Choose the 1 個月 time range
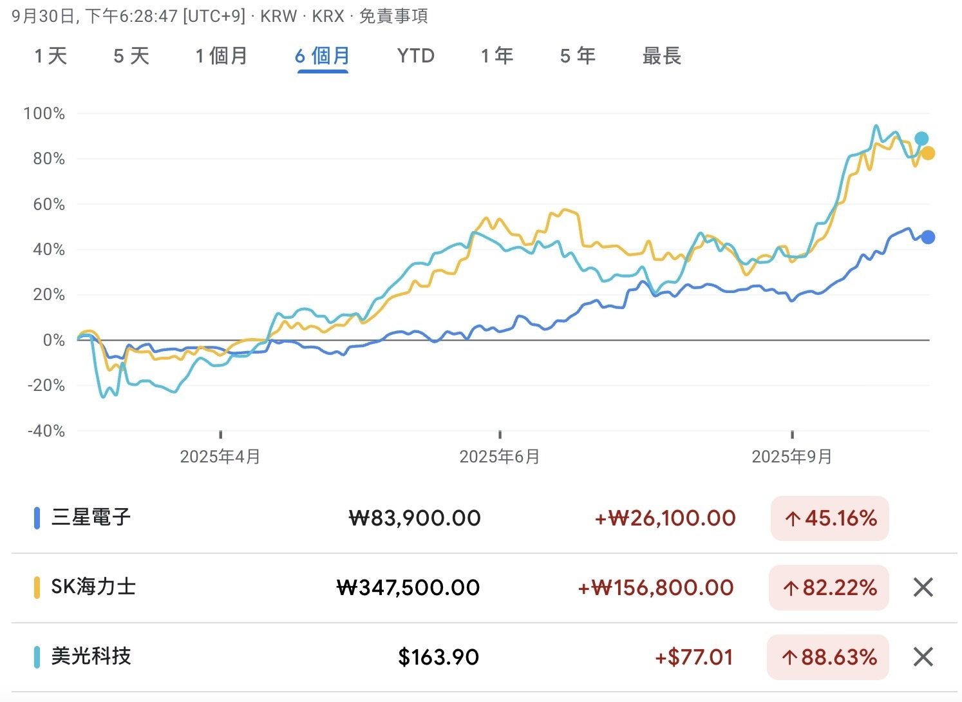 [x=222, y=56]
